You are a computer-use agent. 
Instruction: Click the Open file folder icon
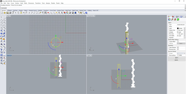(5, 13)
